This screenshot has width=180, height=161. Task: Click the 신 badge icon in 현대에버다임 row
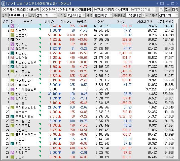pyautogui.click(x=12, y=80)
